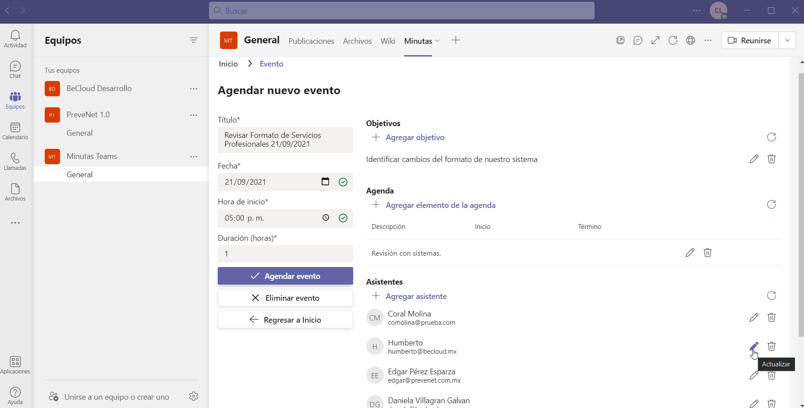Switch to the Wiki tab

[x=388, y=41]
